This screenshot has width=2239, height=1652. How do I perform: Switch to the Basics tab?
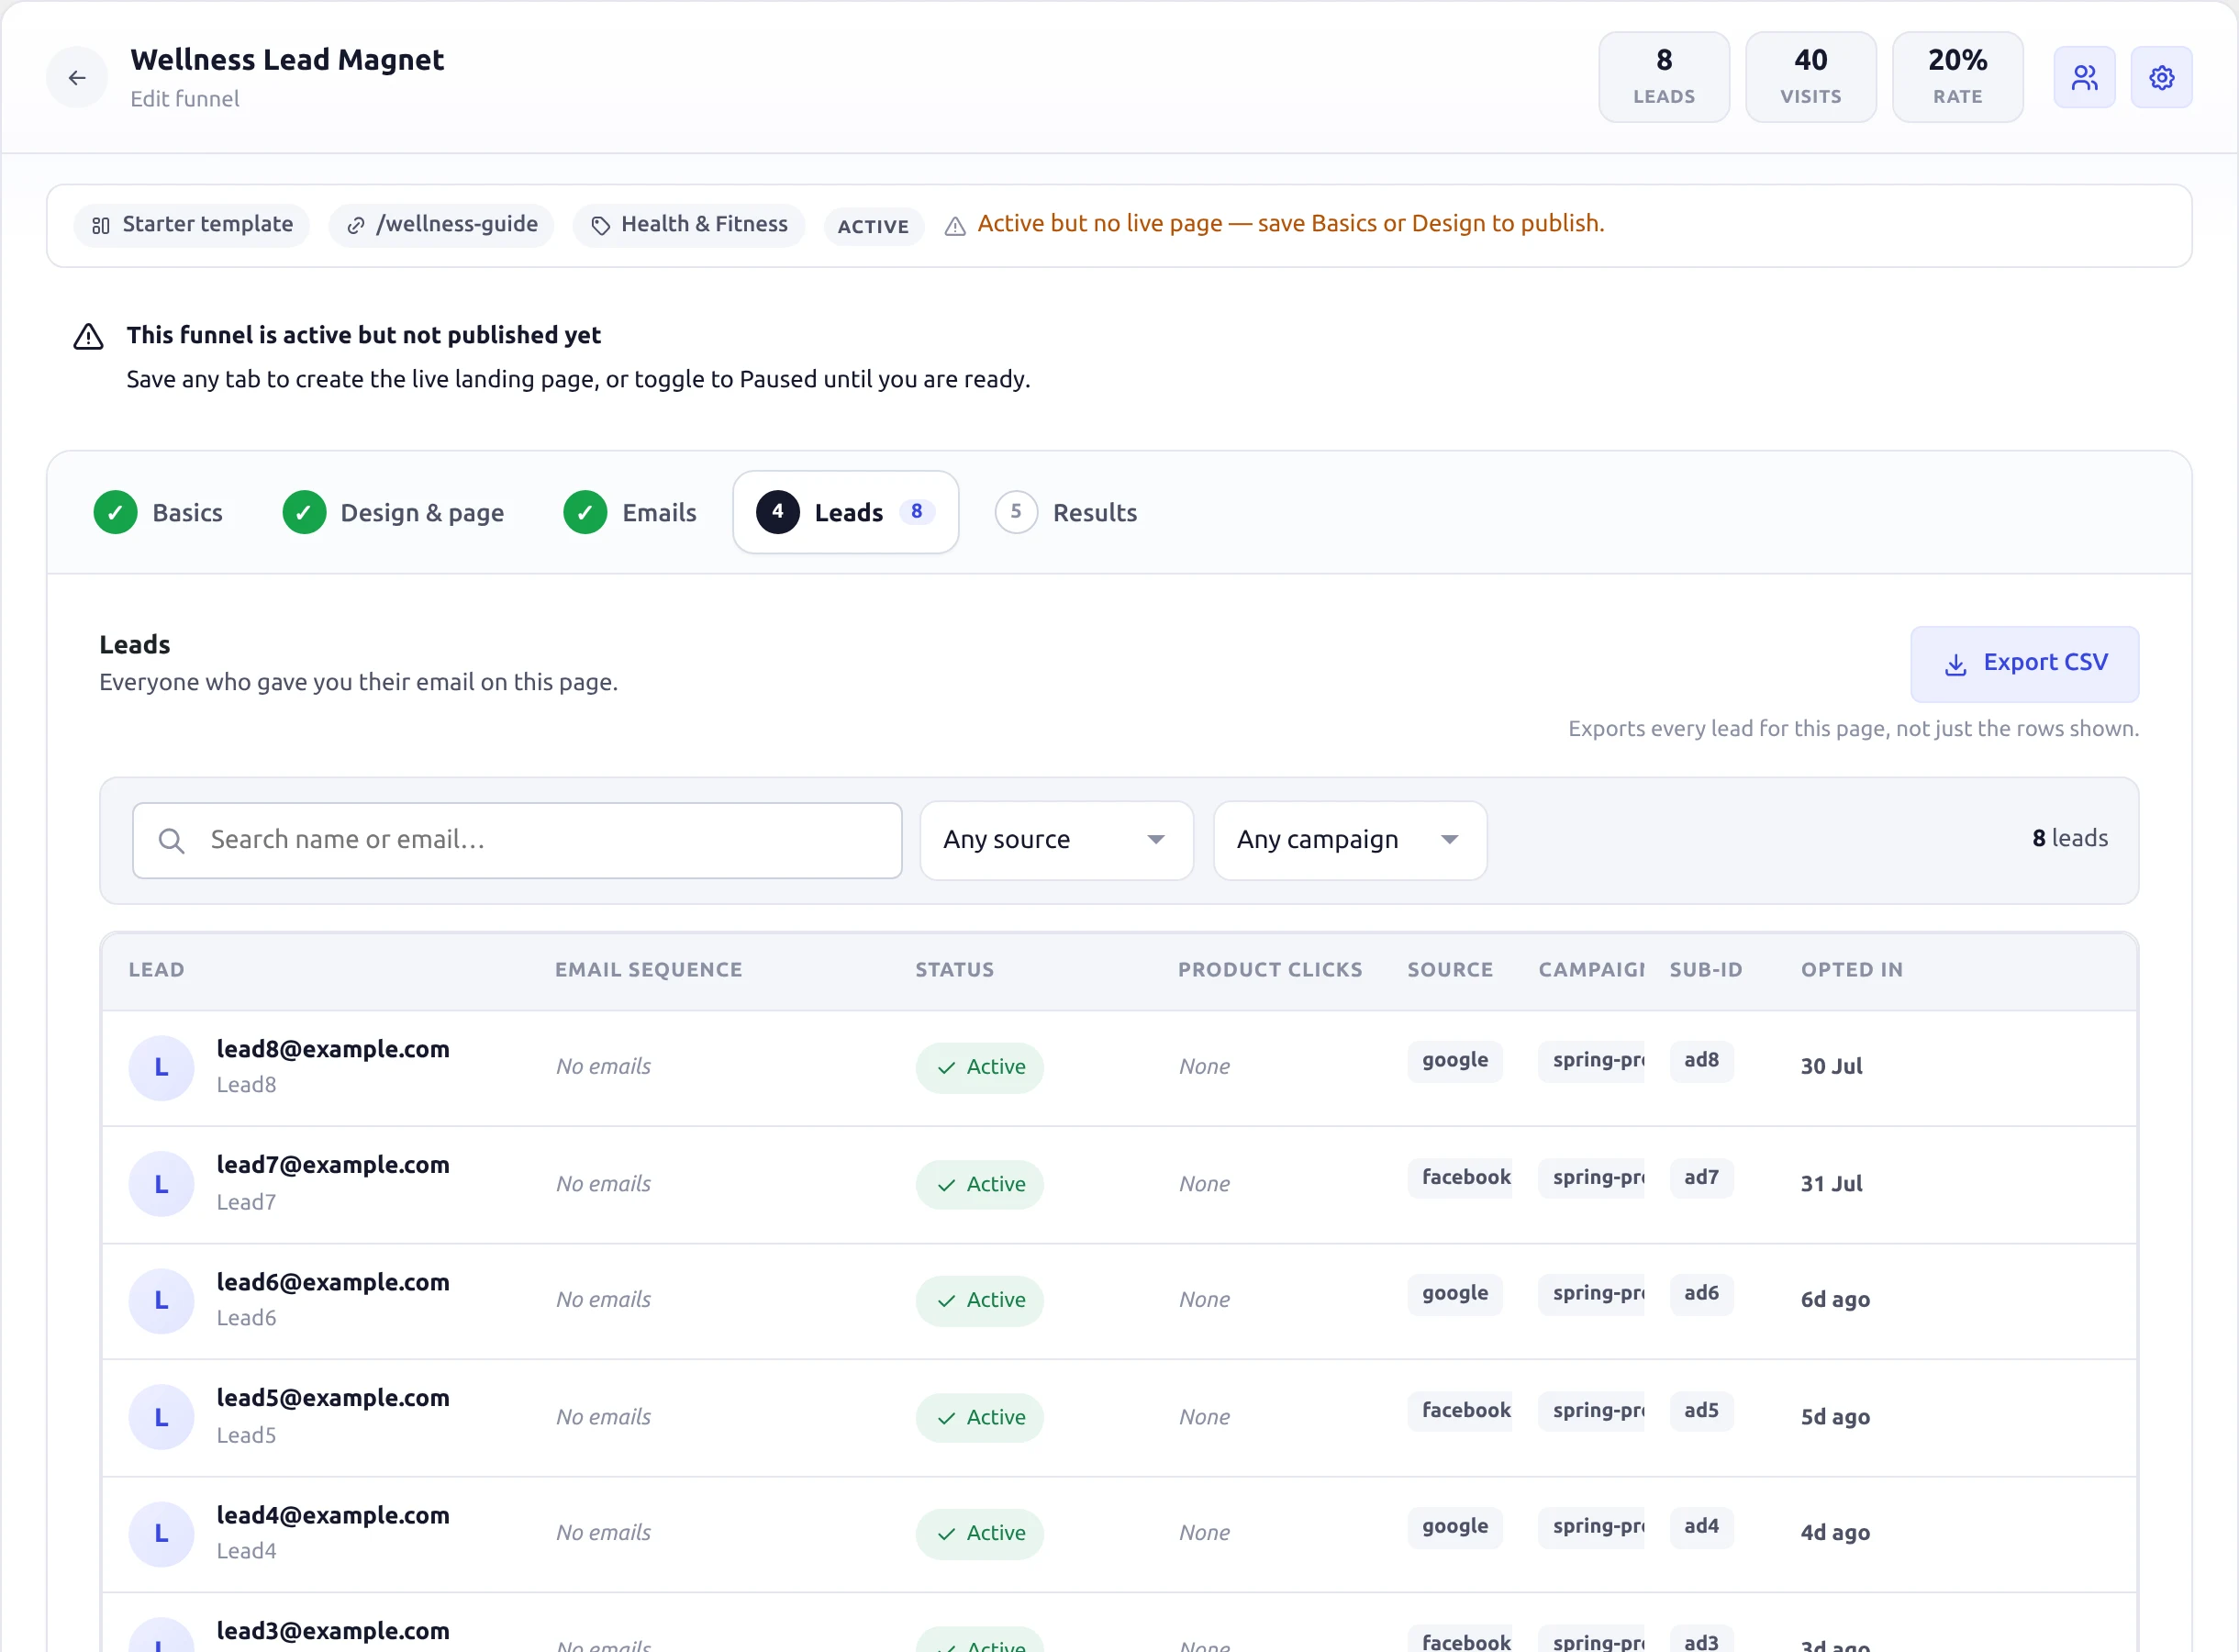[x=159, y=513]
